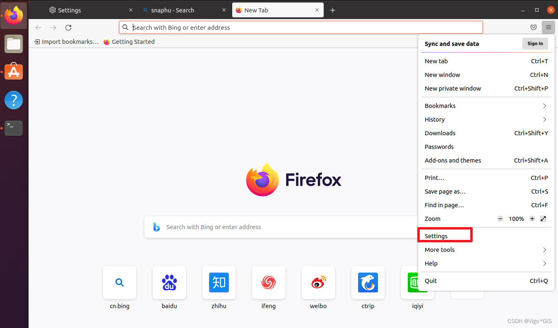Reset zoom by clicking 100%

(x=516, y=219)
